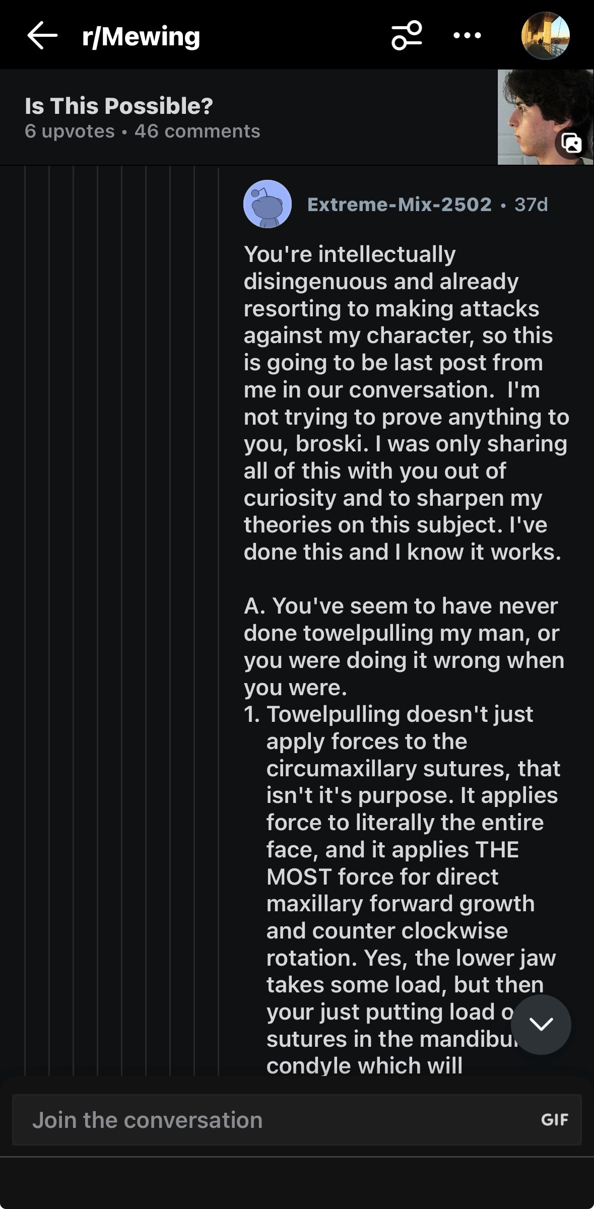Screen dimensions: 594x1209
Task: Tap the back arrow
Action: 42,36
